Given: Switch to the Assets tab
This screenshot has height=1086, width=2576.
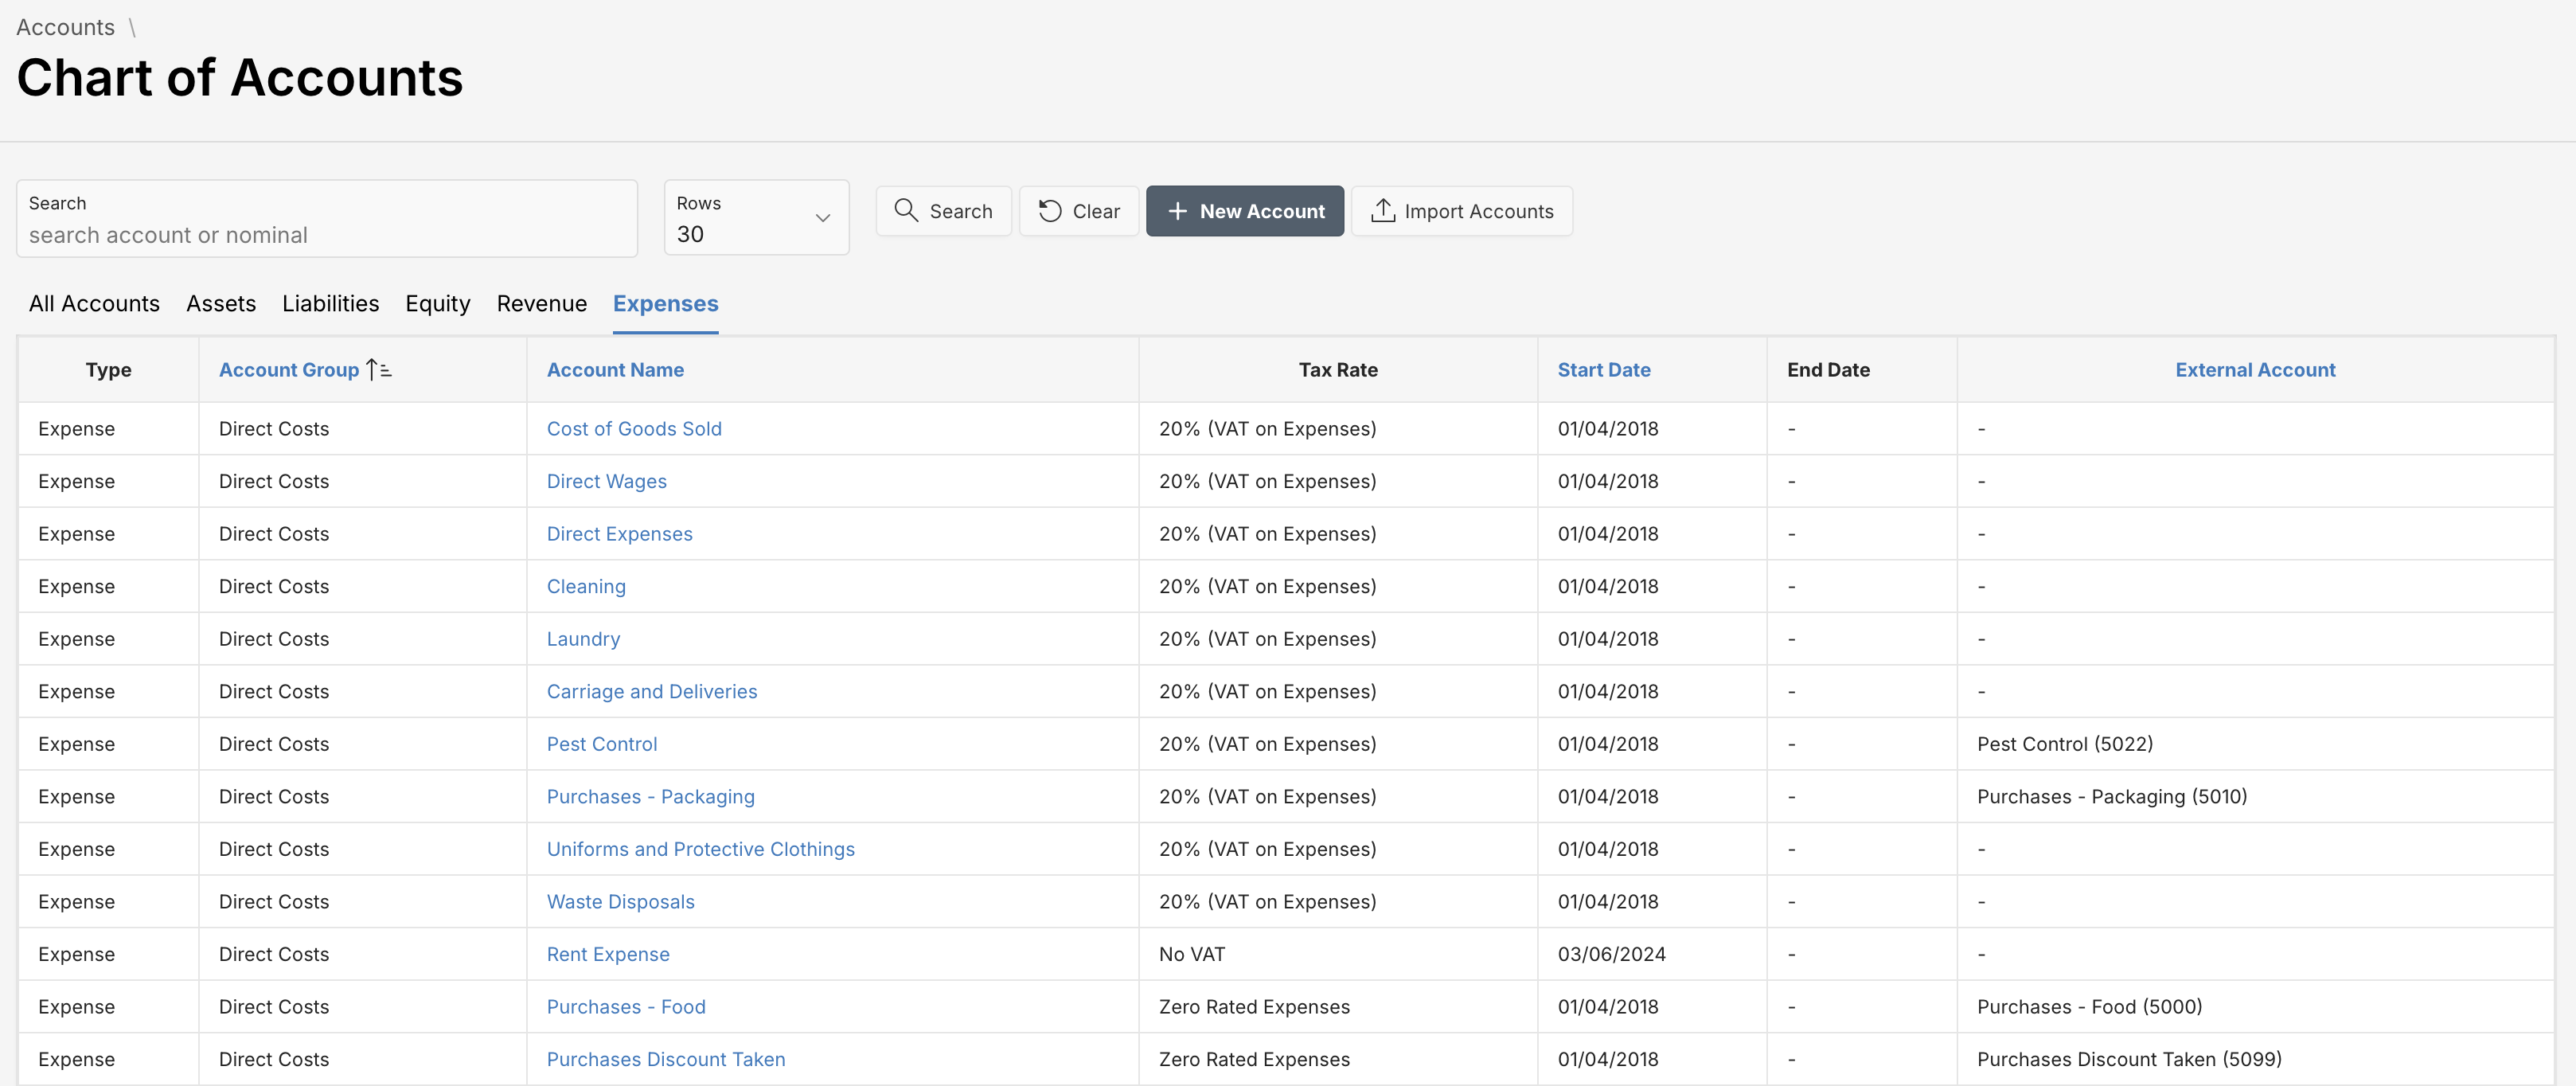Looking at the screenshot, I should 221,304.
